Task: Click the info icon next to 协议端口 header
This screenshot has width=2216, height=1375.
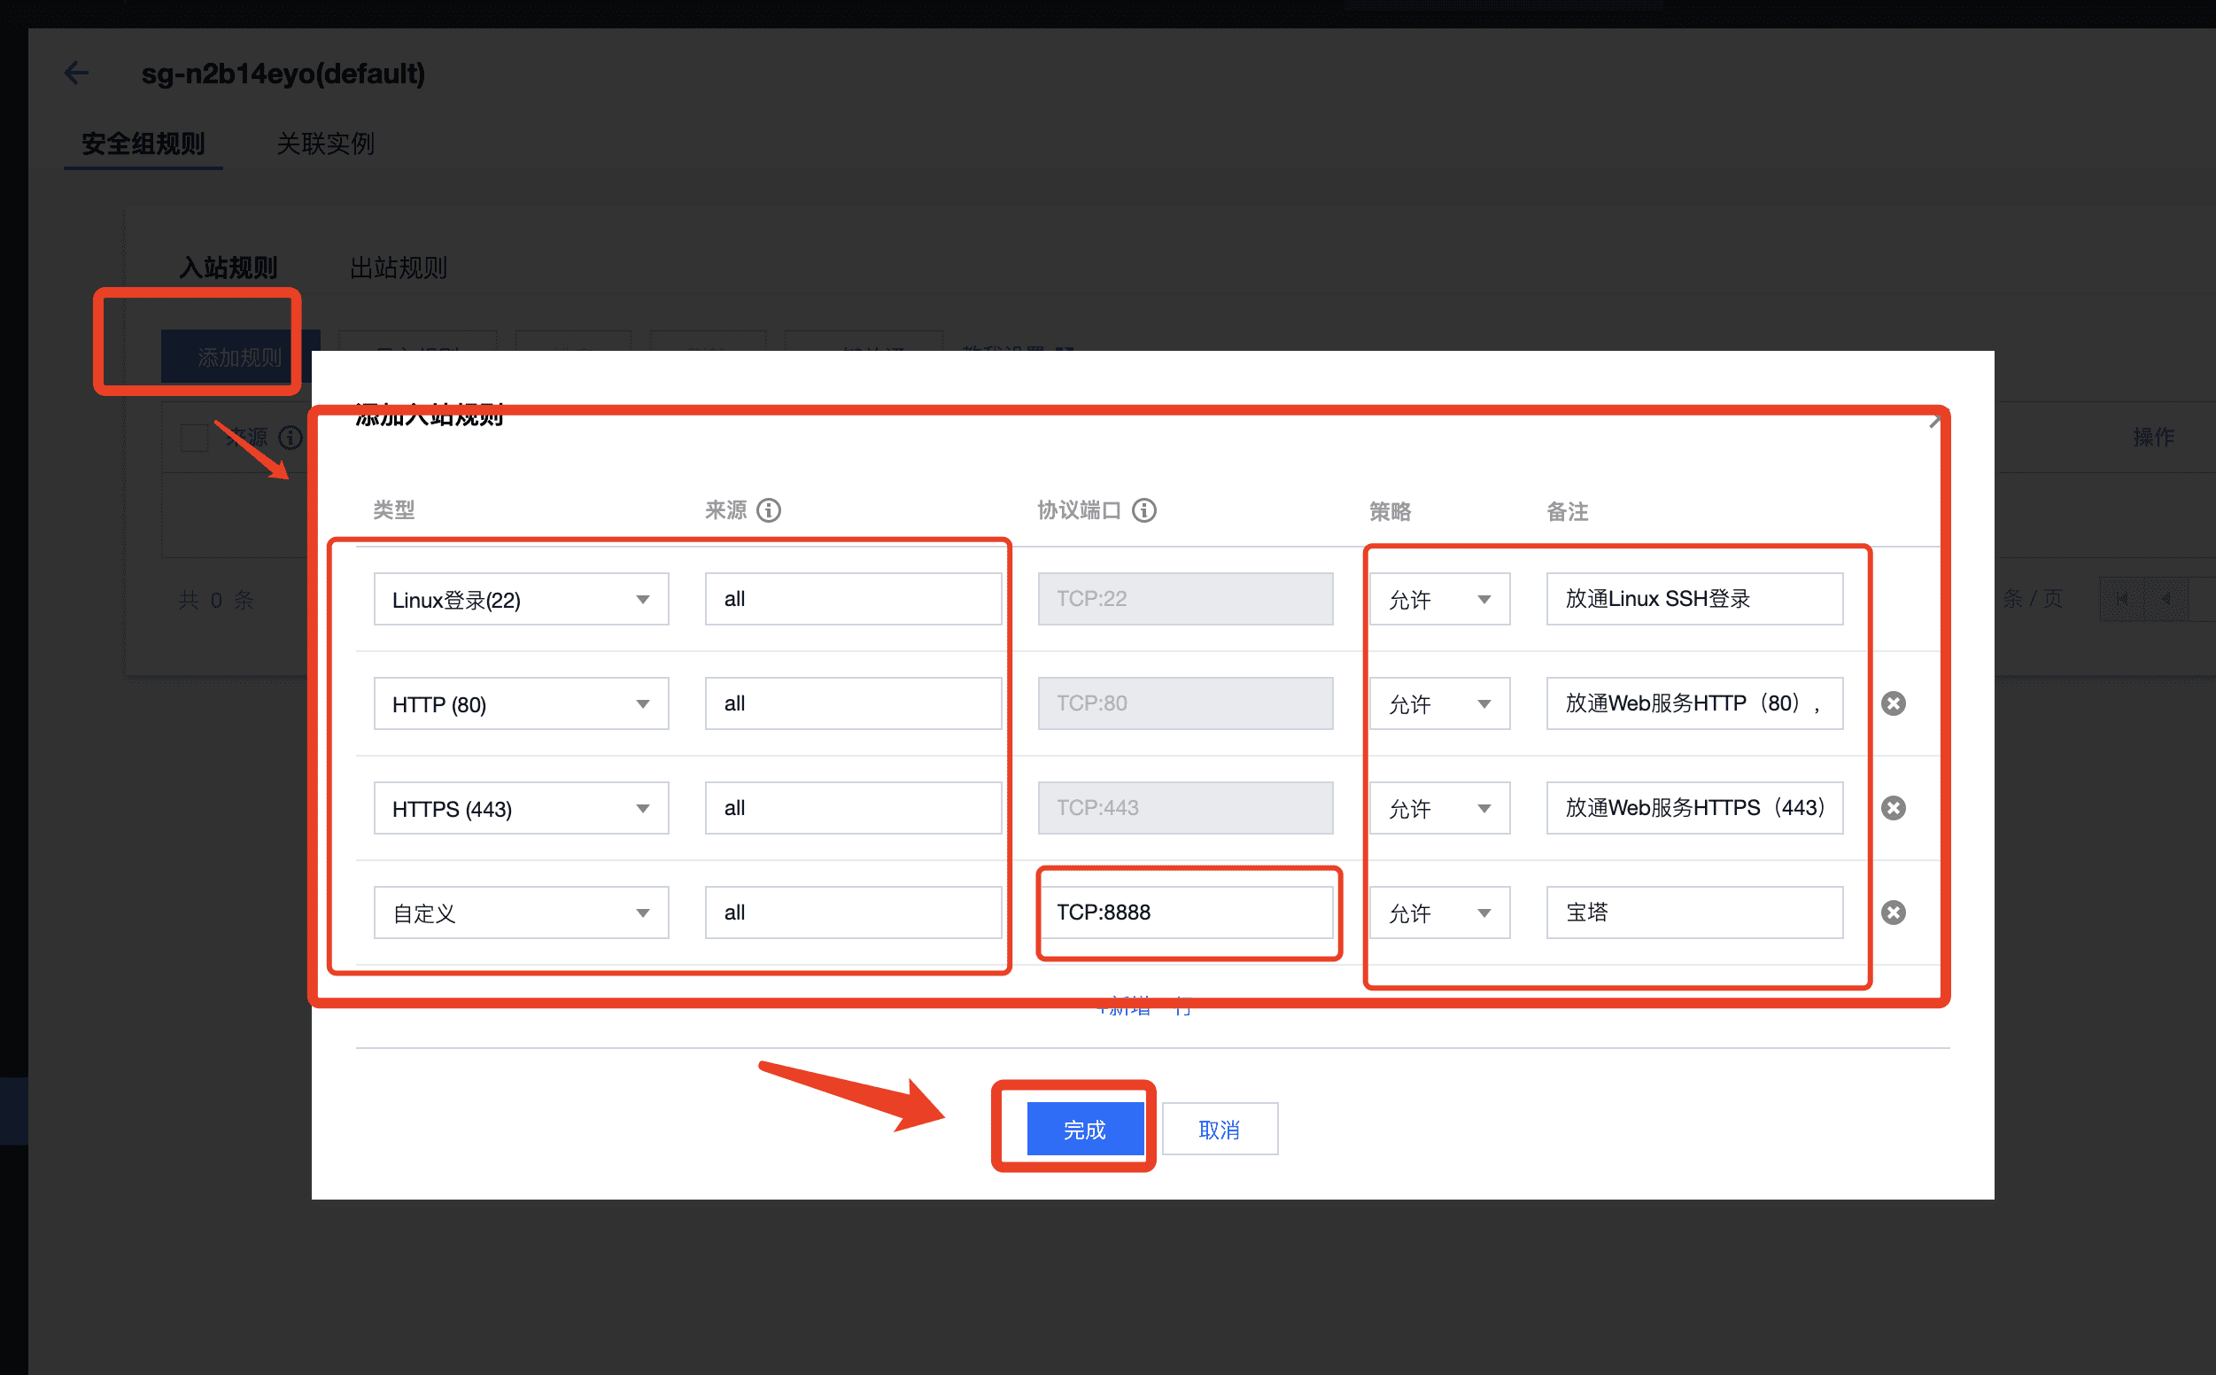Action: pos(1144,510)
